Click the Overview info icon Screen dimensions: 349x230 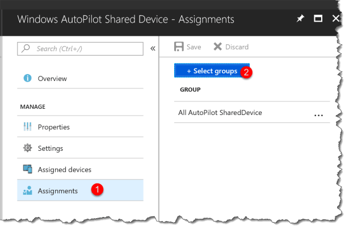[27, 78]
